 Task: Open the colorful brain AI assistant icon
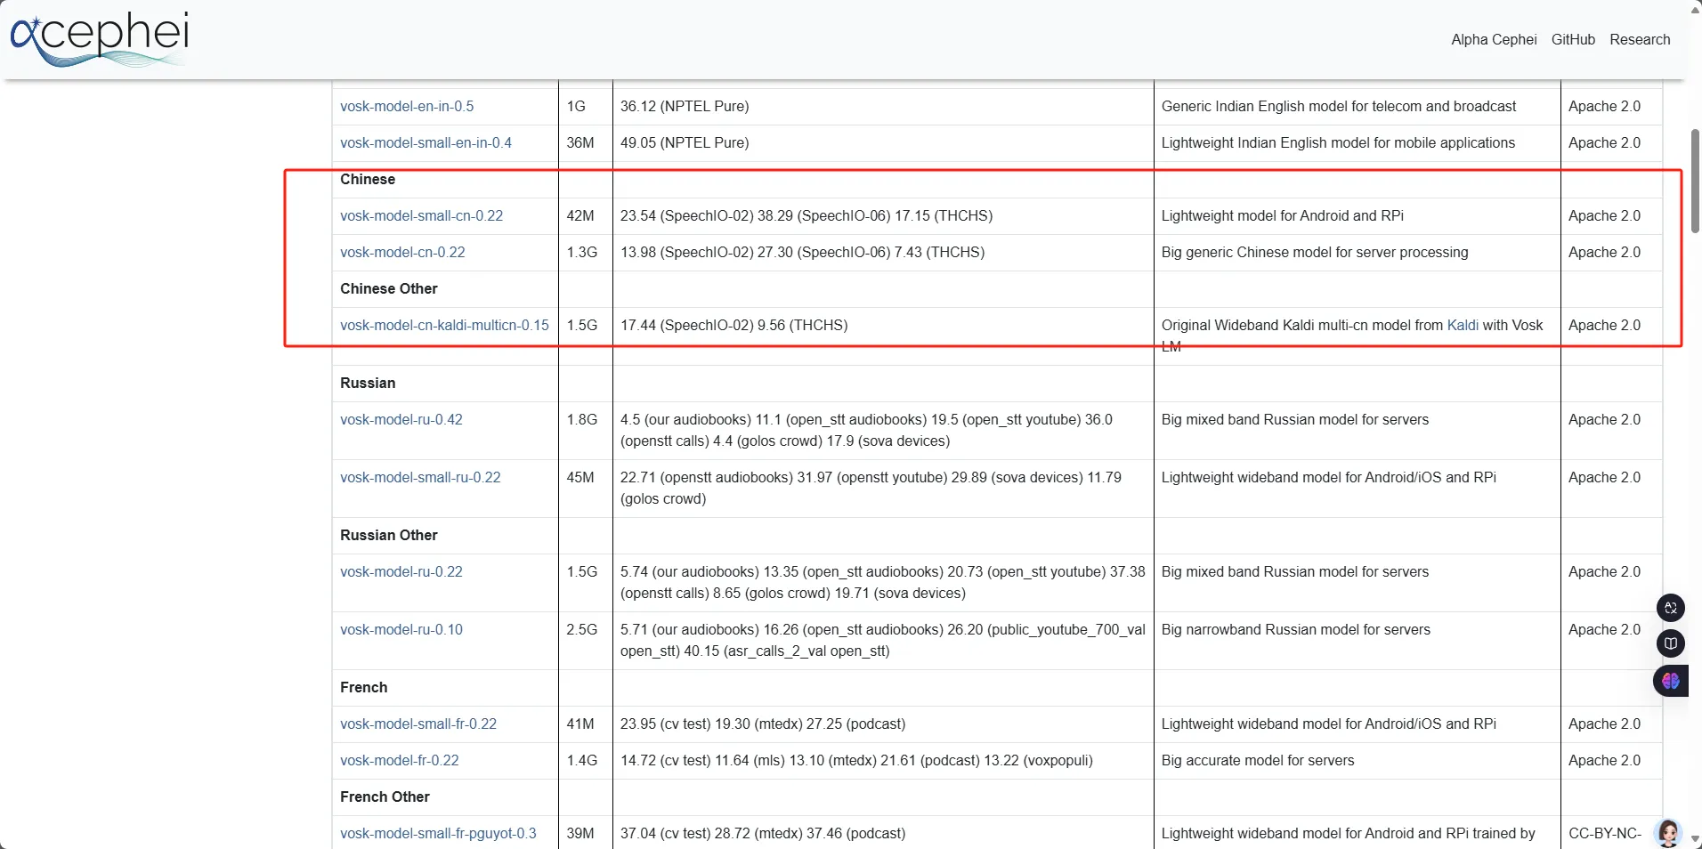coord(1670,681)
